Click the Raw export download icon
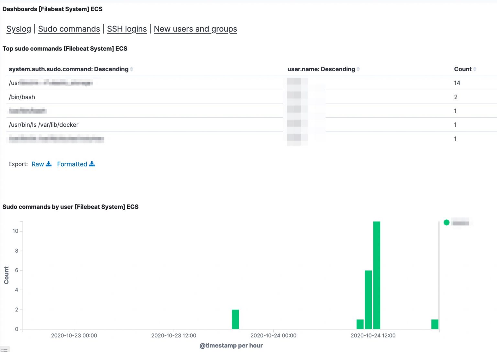Screen dimensions: 497x352 [x=49, y=164]
